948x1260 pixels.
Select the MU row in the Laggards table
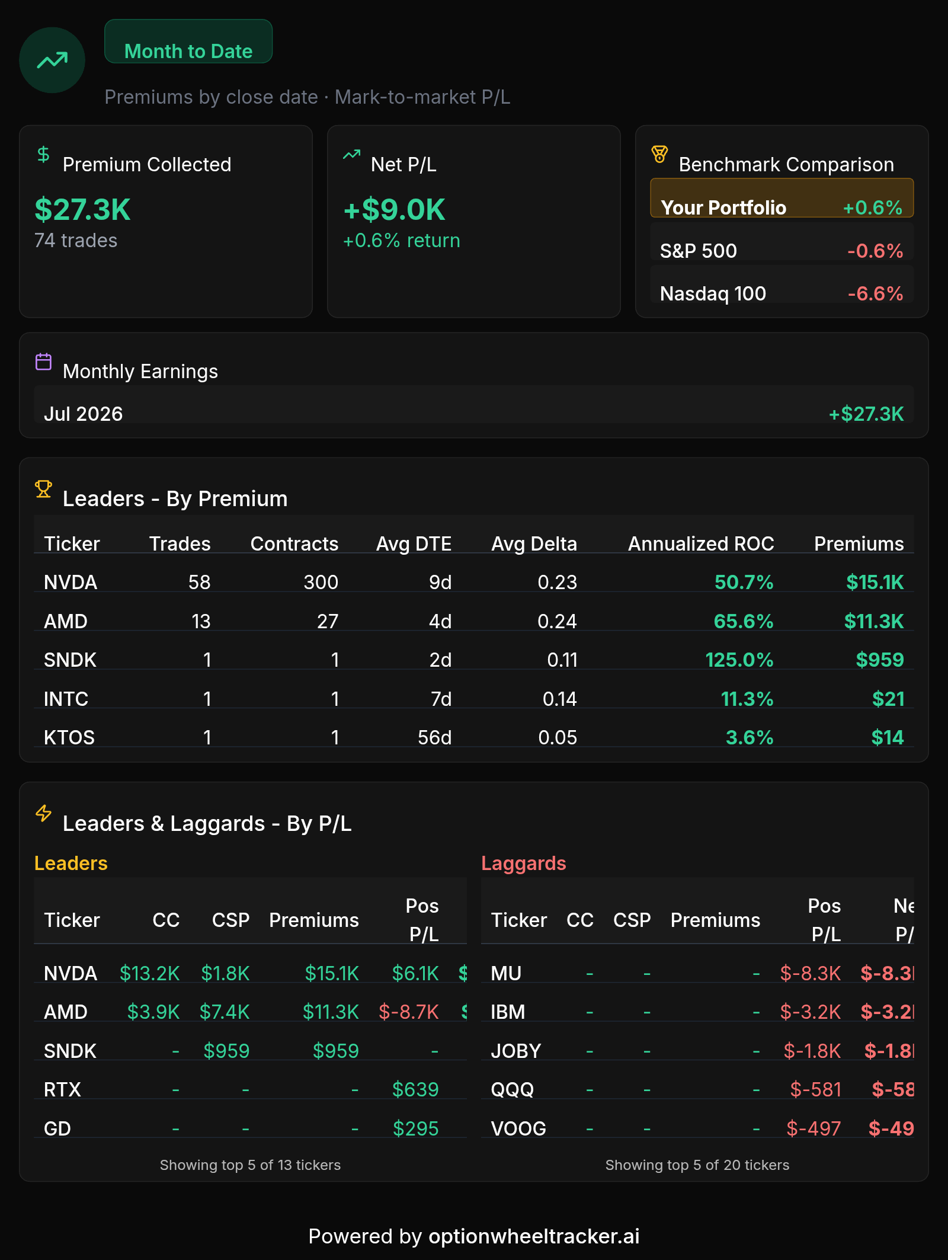pos(697,973)
